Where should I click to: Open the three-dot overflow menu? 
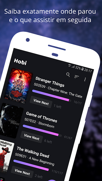tap(85, 79)
